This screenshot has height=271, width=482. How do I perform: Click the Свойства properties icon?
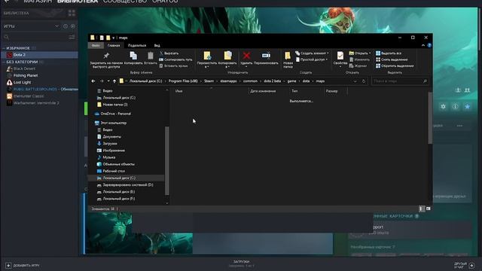point(340,56)
